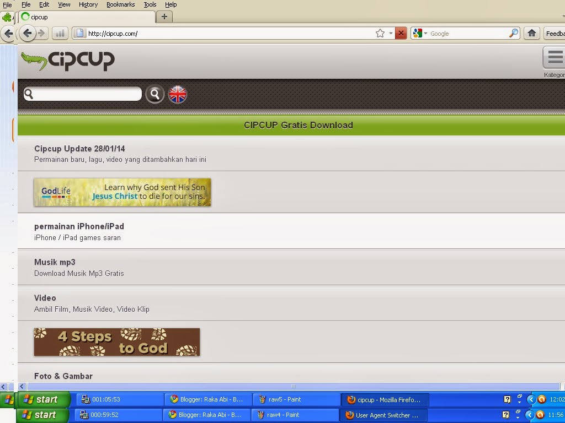The image size is (565, 423).
Task: Click the 000:59:52 taskbar item
Action: [118, 415]
